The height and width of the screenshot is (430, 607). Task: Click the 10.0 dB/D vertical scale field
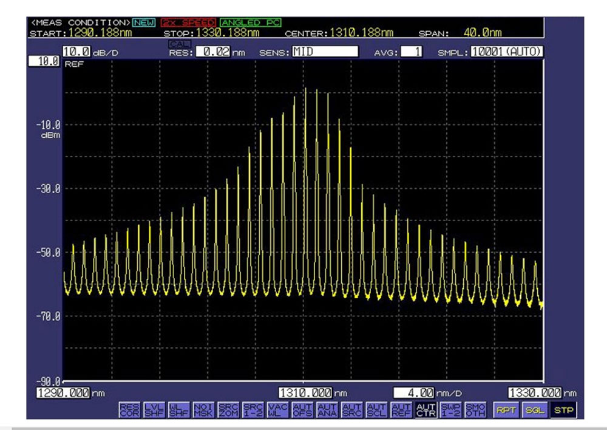pos(76,52)
